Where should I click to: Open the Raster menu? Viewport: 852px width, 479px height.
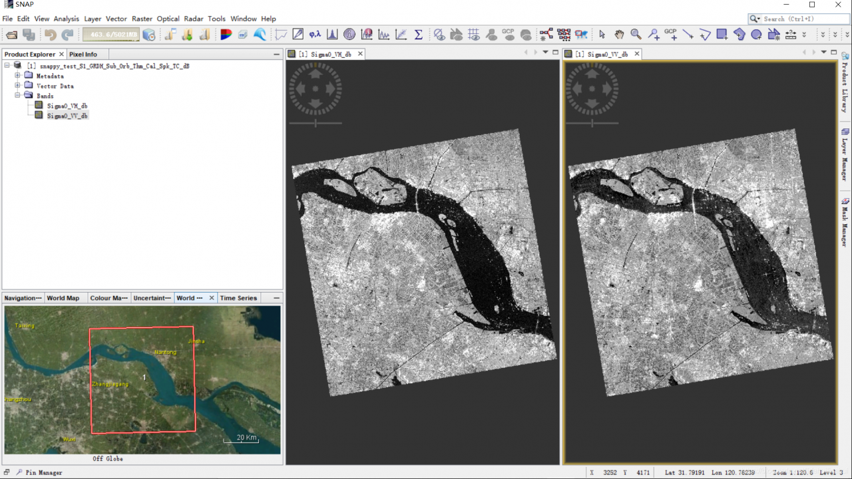click(142, 19)
